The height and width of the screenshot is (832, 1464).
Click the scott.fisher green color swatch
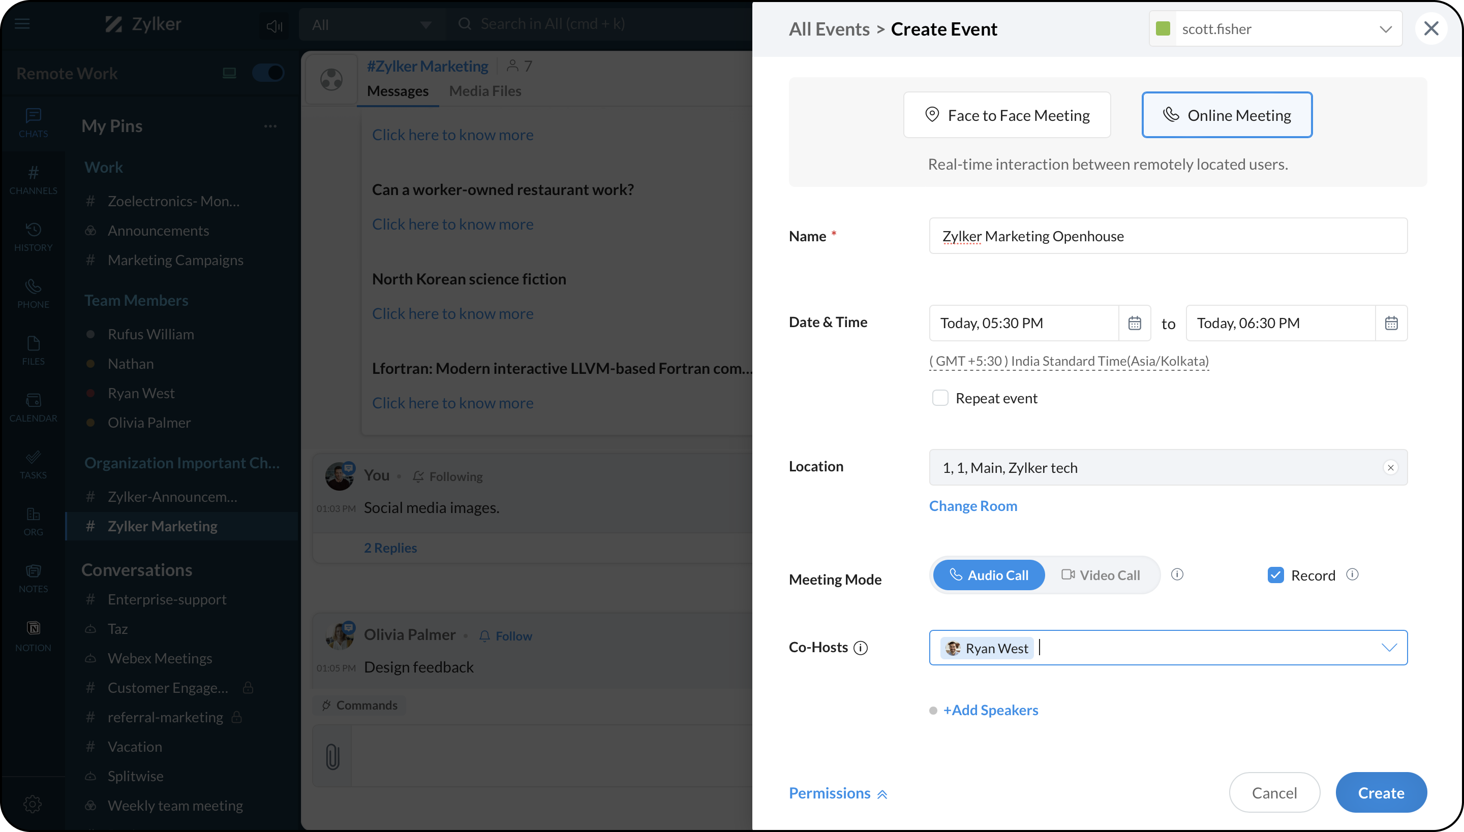pyautogui.click(x=1163, y=28)
